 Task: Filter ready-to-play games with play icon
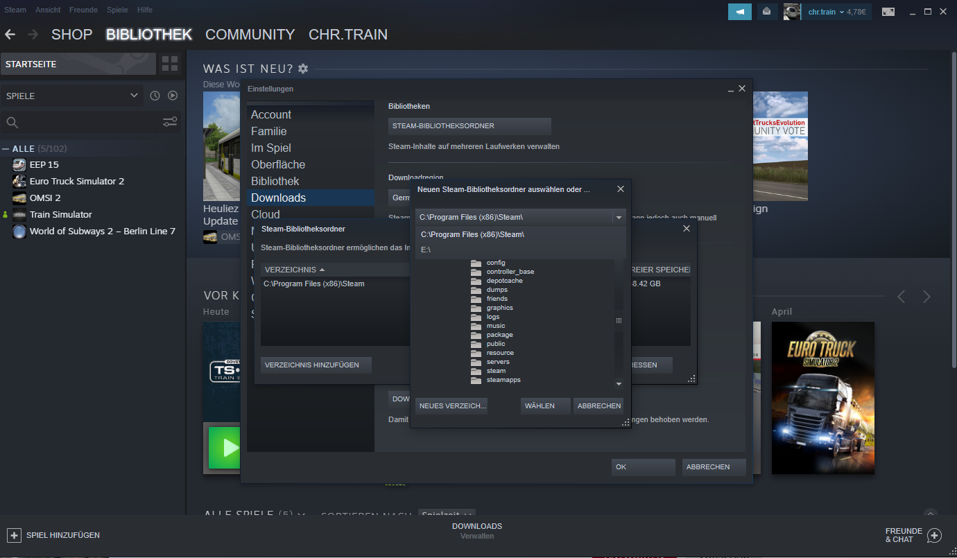(x=173, y=96)
